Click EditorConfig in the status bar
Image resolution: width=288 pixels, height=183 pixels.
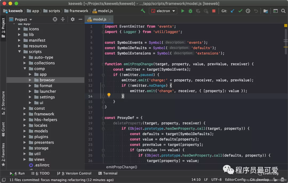point(235,180)
